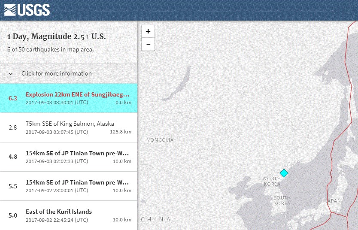The width and height of the screenshot is (358, 230).
Task: Select the magnitude 4.8 Tinian Town earthquake
Action: pos(77,157)
